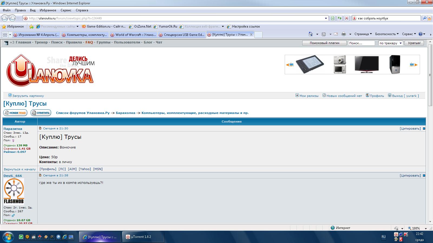The height and width of the screenshot is (243, 433).
Task: Quote Паразитка's post via Цитировать
Action: [x=410, y=129]
